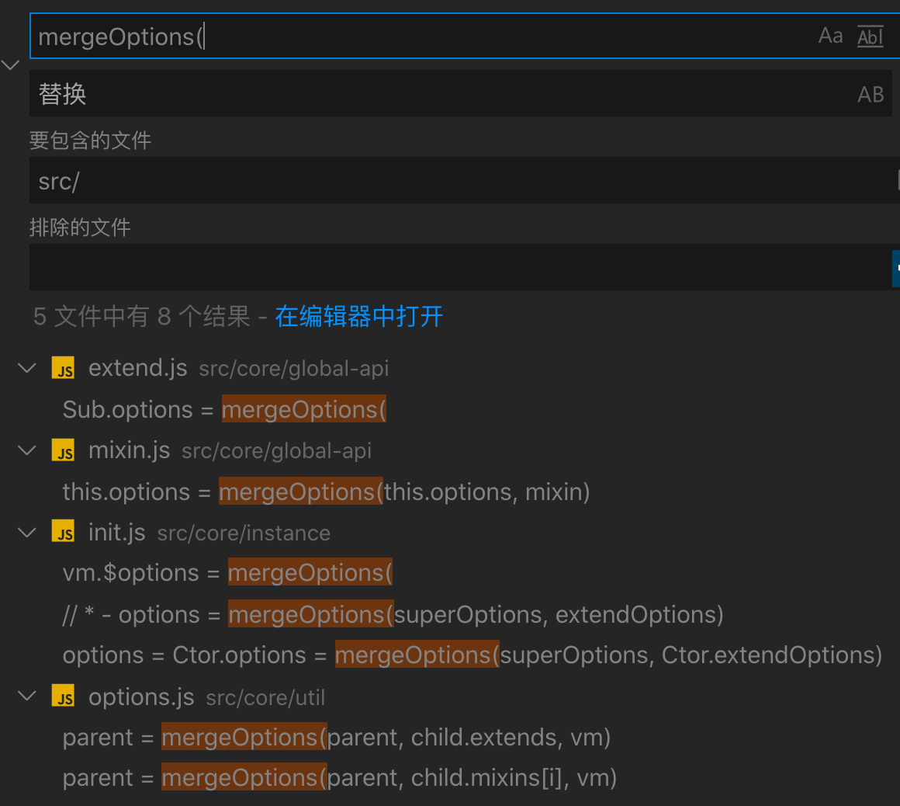This screenshot has width=900, height=806.
Task: Collapse init.js search results
Action: pyautogui.click(x=27, y=533)
